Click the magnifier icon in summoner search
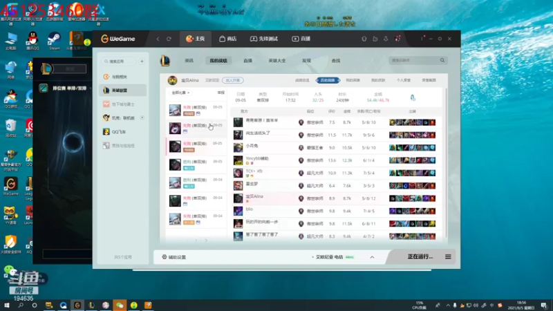553x311 pixels. [442, 60]
